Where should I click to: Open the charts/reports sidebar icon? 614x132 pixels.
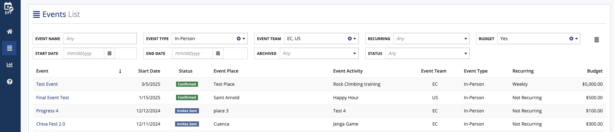10,65
